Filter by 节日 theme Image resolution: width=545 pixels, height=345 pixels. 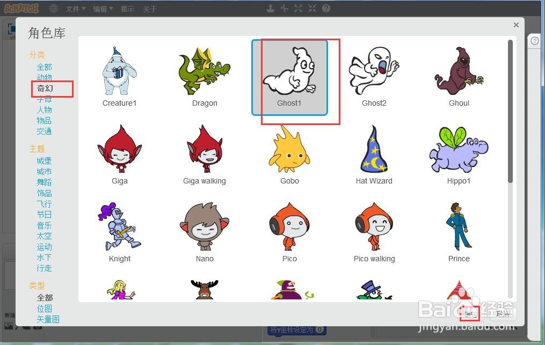(44, 215)
